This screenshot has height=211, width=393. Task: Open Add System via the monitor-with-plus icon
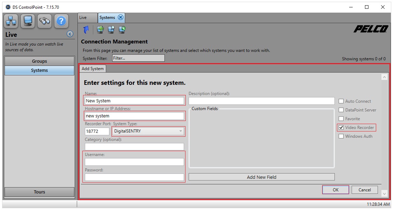click(100, 30)
